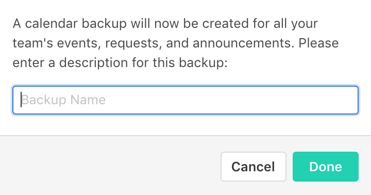371x195 pixels.
Task: Click the Backup Name input field
Action: (185, 100)
